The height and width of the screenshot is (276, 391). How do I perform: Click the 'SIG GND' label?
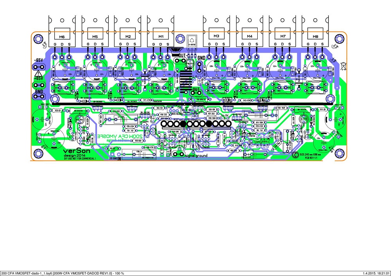tap(113, 158)
